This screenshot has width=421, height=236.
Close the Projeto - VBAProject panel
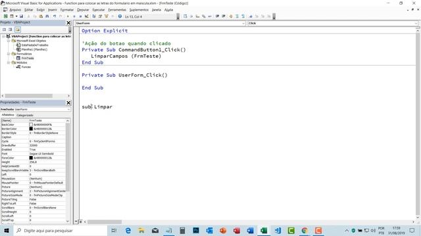pyautogui.click(x=68, y=23)
